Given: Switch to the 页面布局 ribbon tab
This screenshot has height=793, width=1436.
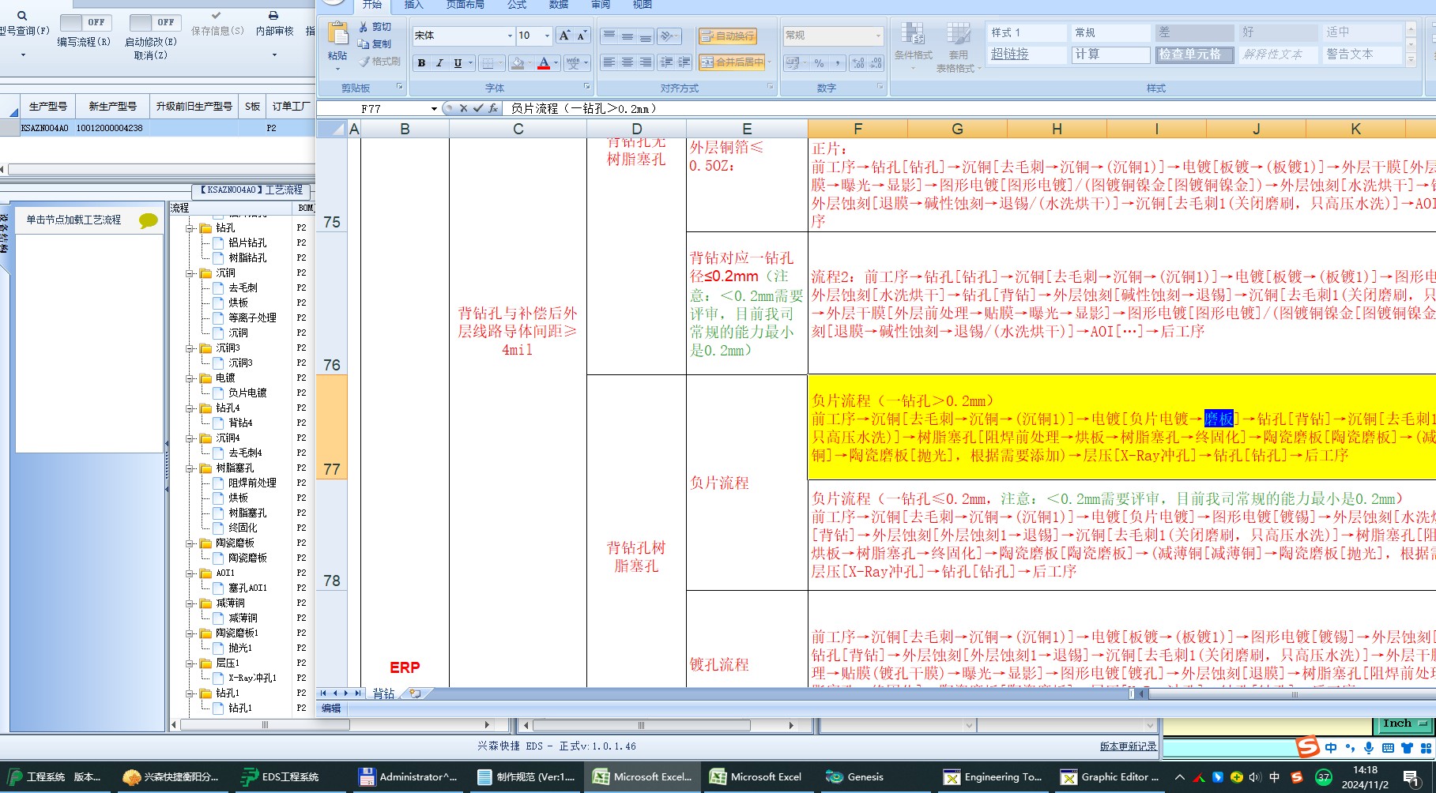Looking at the screenshot, I should tap(465, 5).
